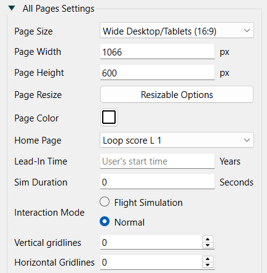Focus the Lead-In Time field

pyautogui.click(x=157, y=161)
